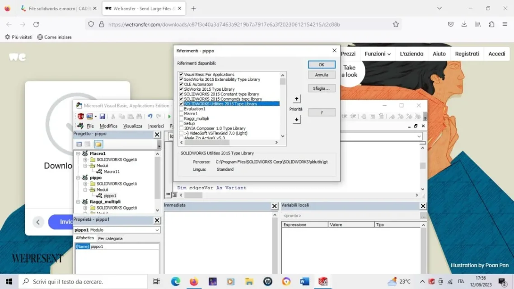This screenshot has width=514, height=289.
Task: Click the Undo icon in VBA toolbar
Action: (150, 117)
